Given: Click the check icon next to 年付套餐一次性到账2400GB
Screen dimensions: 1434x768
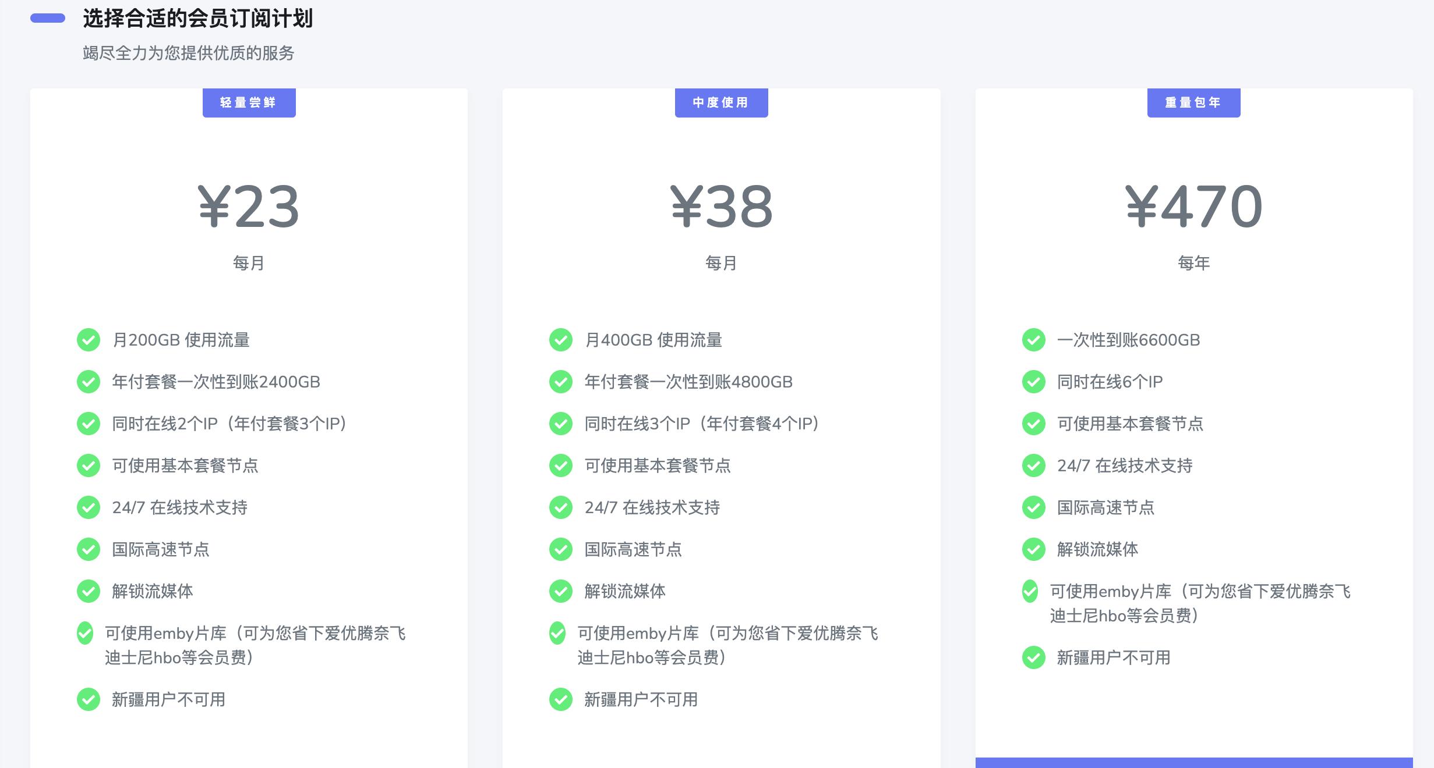Looking at the screenshot, I should pyautogui.click(x=89, y=382).
